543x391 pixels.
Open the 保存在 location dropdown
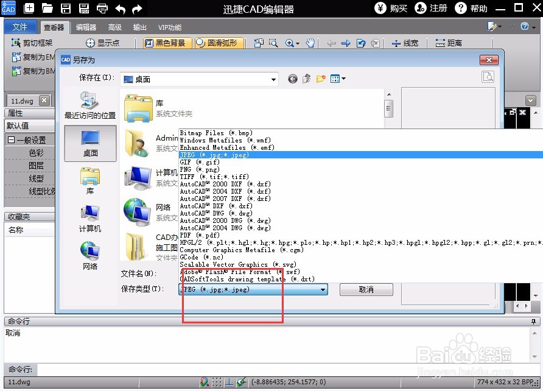273,79
